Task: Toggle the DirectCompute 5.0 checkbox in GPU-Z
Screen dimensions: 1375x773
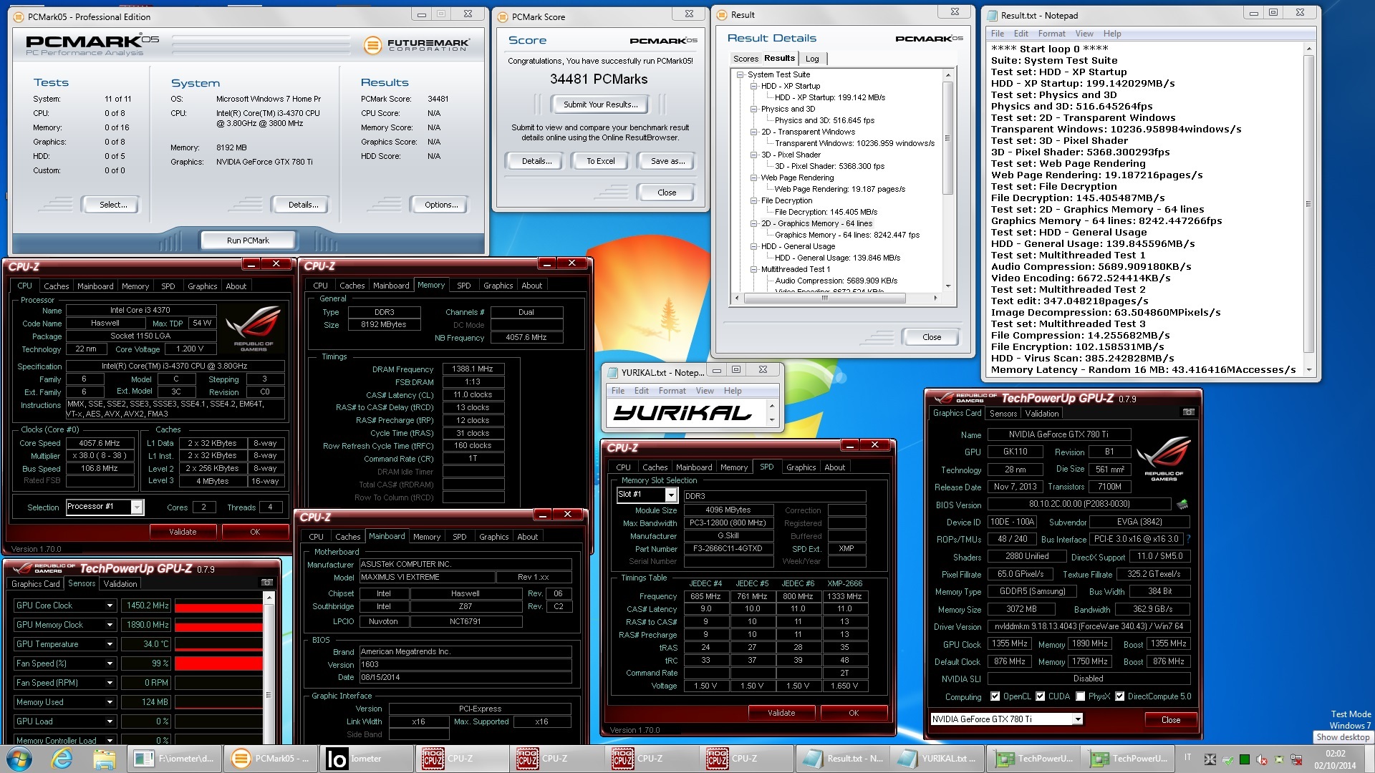Action: (x=1119, y=696)
